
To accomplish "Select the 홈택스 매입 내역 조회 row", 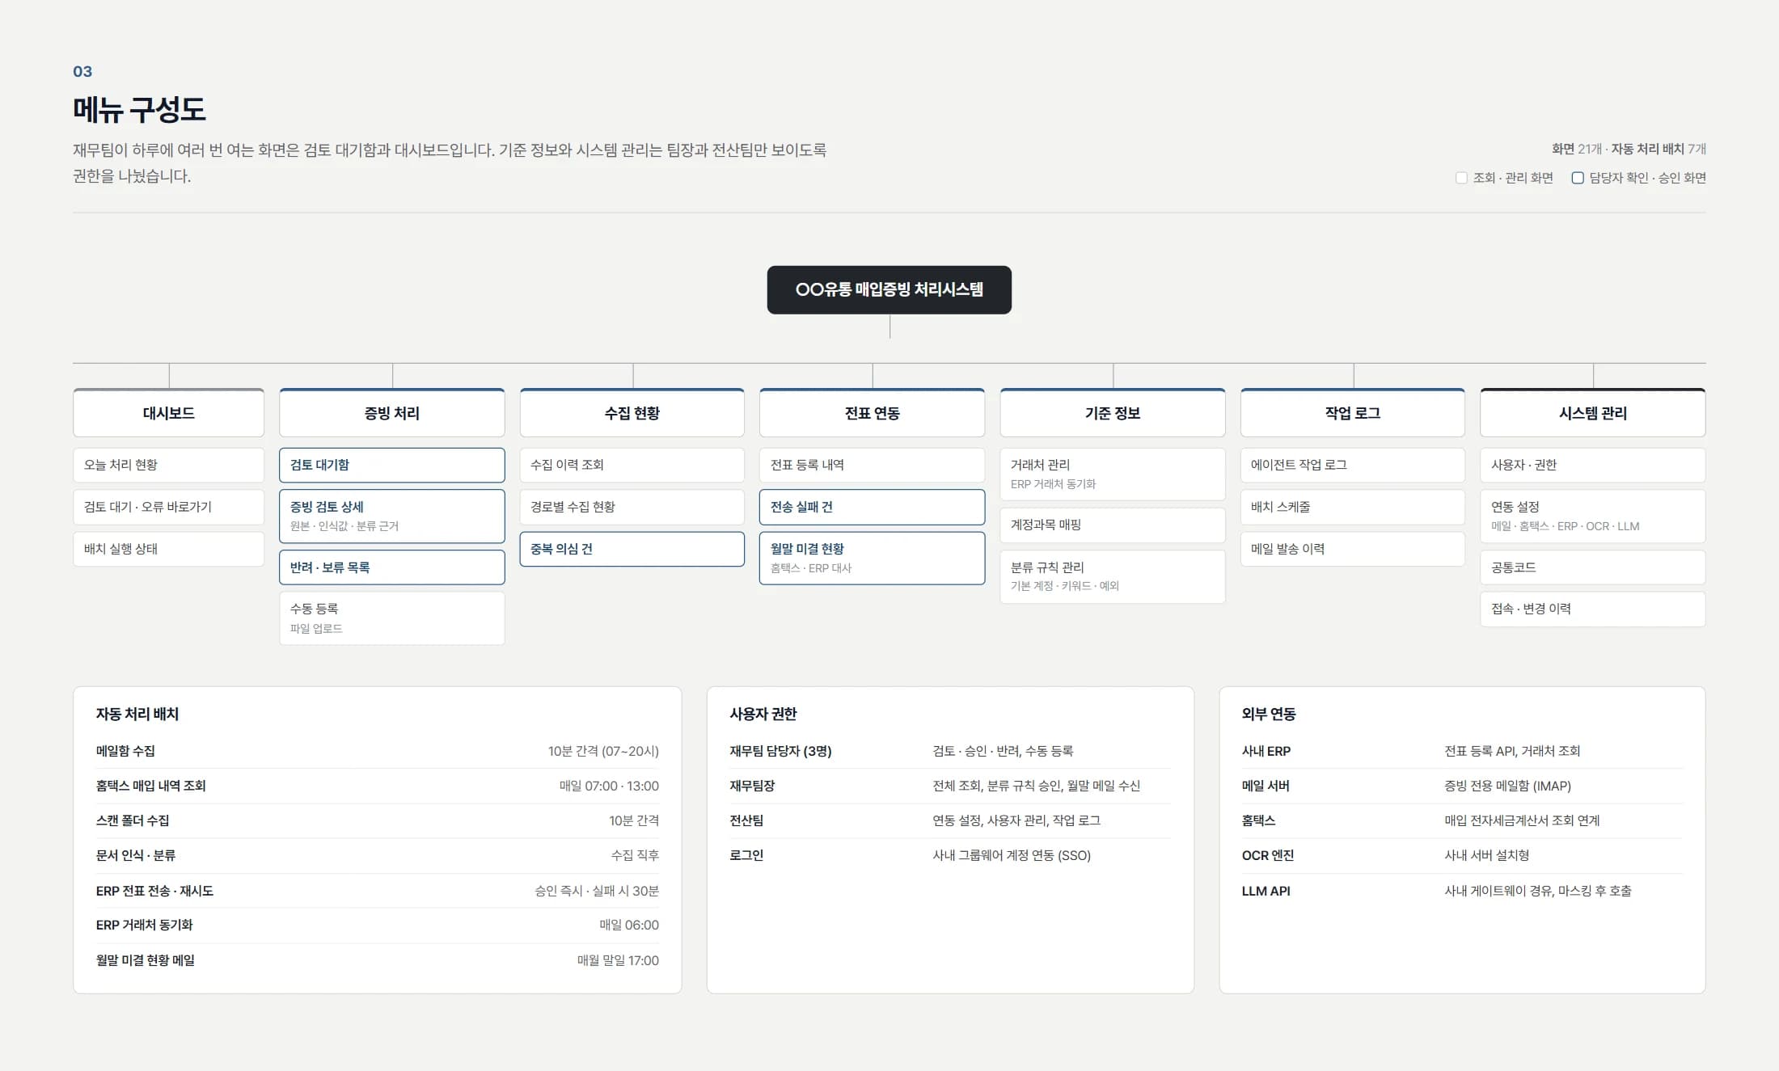I will coord(378,786).
